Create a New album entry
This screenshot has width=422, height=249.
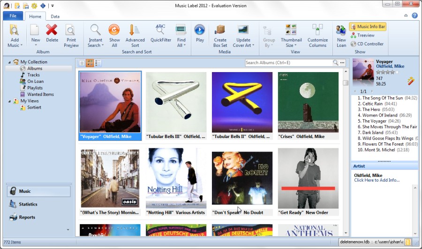[35, 36]
